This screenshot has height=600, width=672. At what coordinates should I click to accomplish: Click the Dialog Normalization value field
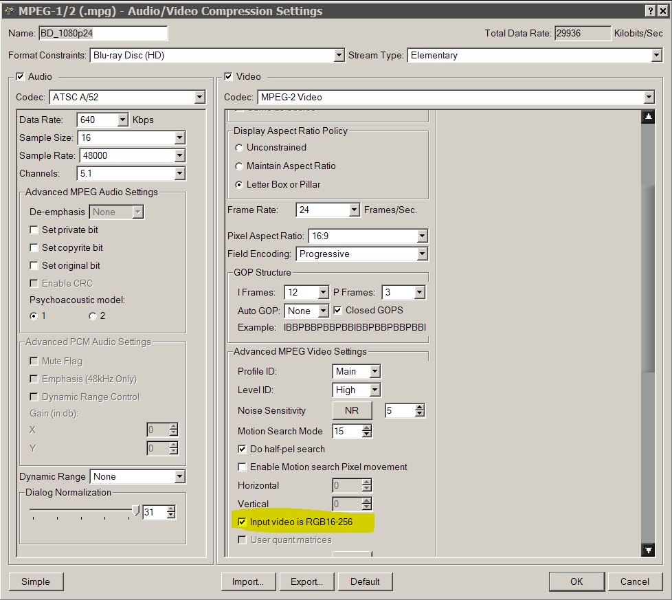pos(155,512)
